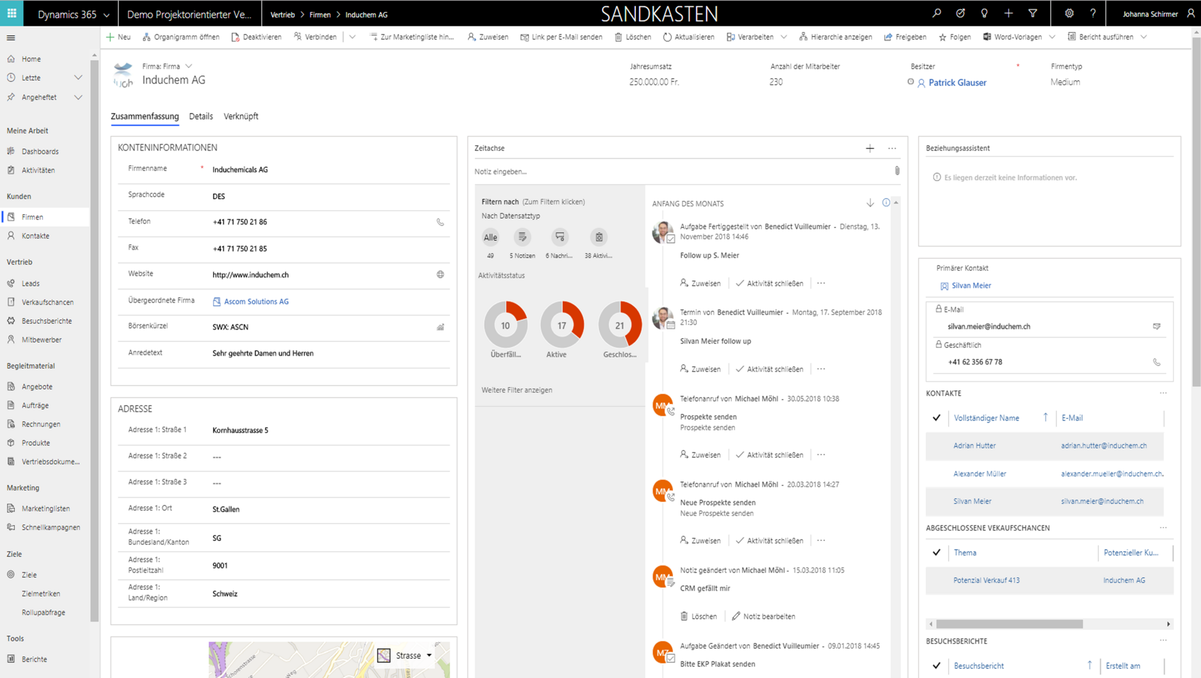1201x678 pixels.
Task: Filter timeline by Aktivitäten icon
Action: point(598,237)
